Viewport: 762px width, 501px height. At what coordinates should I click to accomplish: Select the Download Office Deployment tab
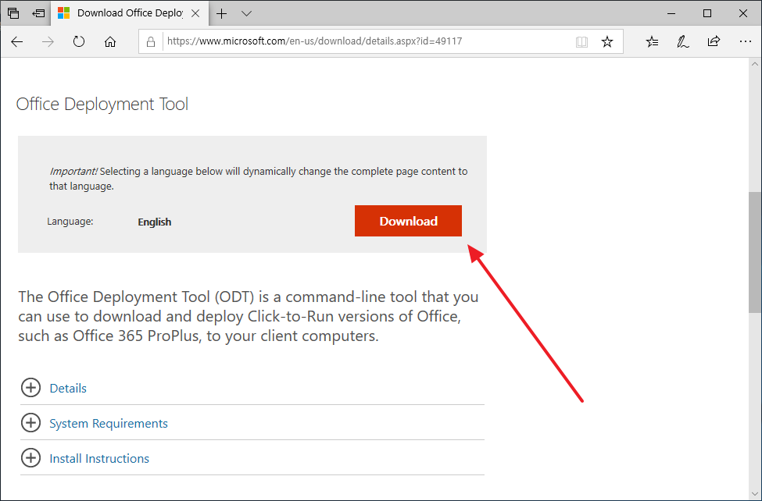click(x=129, y=13)
